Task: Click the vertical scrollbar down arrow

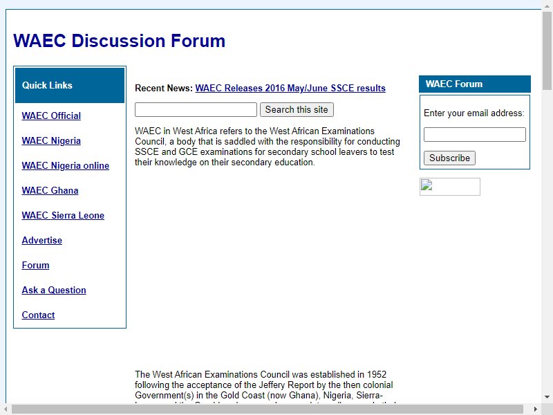Action: tap(547, 396)
